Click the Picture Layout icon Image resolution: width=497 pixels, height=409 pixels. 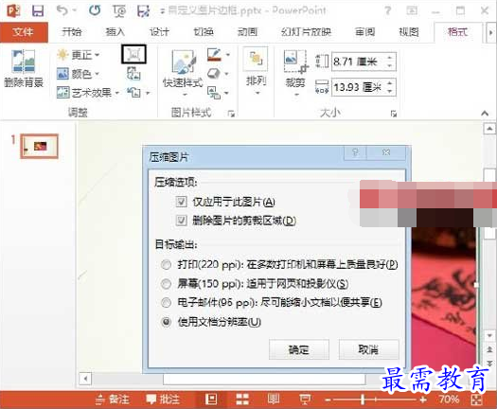tap(214, 93)
